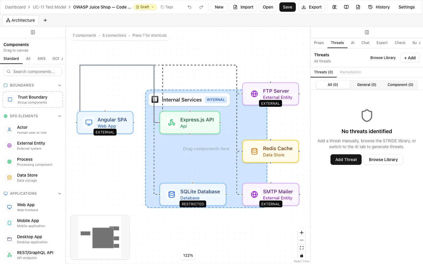Collapse the APPLICATIONS section

pos(60,194)
